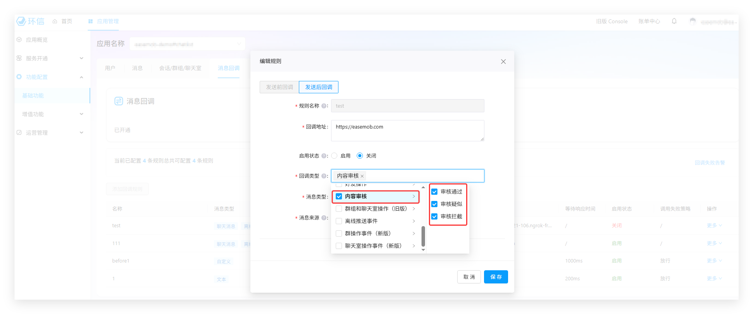Click the 取消 button
The height and width of the screenshot is (314, 753).
[469, 277]
